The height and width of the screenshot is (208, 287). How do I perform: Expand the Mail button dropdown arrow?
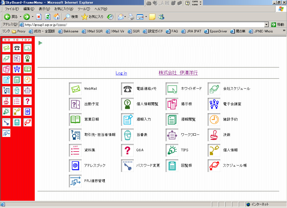(x=125, y=17)
